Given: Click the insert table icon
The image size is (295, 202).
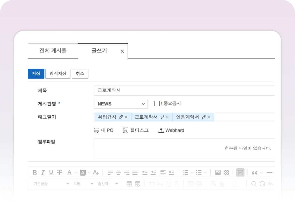Looking at the screenshot, I should click(129, 184).
